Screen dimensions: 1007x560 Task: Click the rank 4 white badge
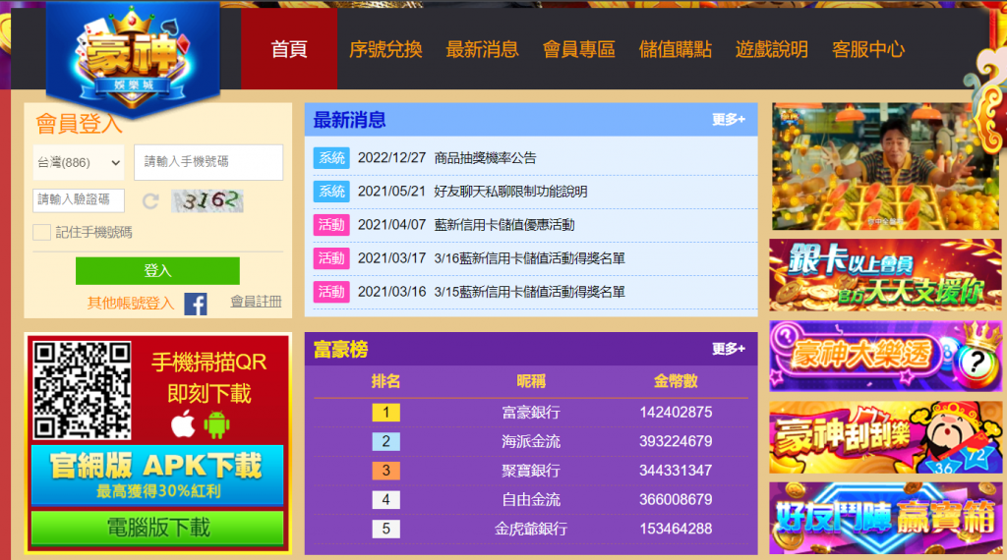tap(385, 499)
